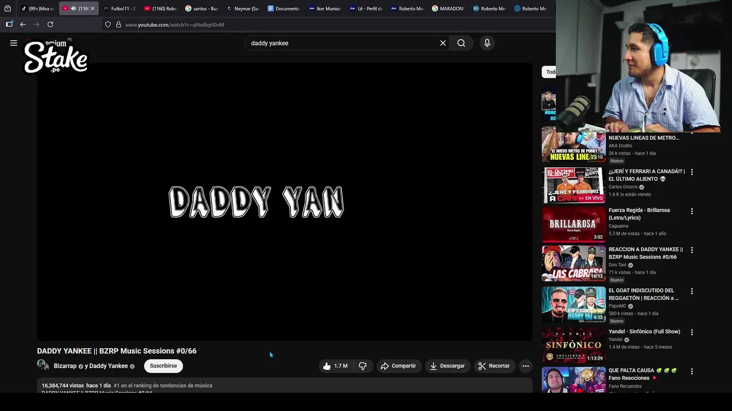Open options for JERÍ Y FERRARI A CANADÁ video
The height and width of the screenshot is (411, 732).
pos(691,172)
